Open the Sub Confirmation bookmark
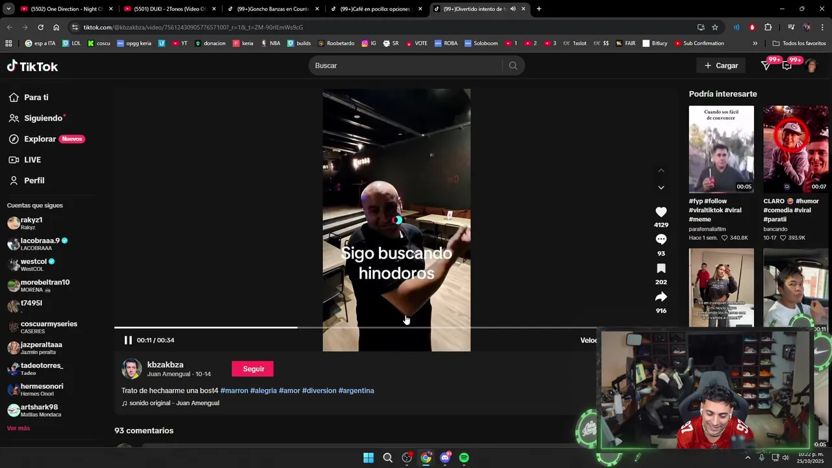The height and width of the screenshot is (468, 832). tap(699, 44)
